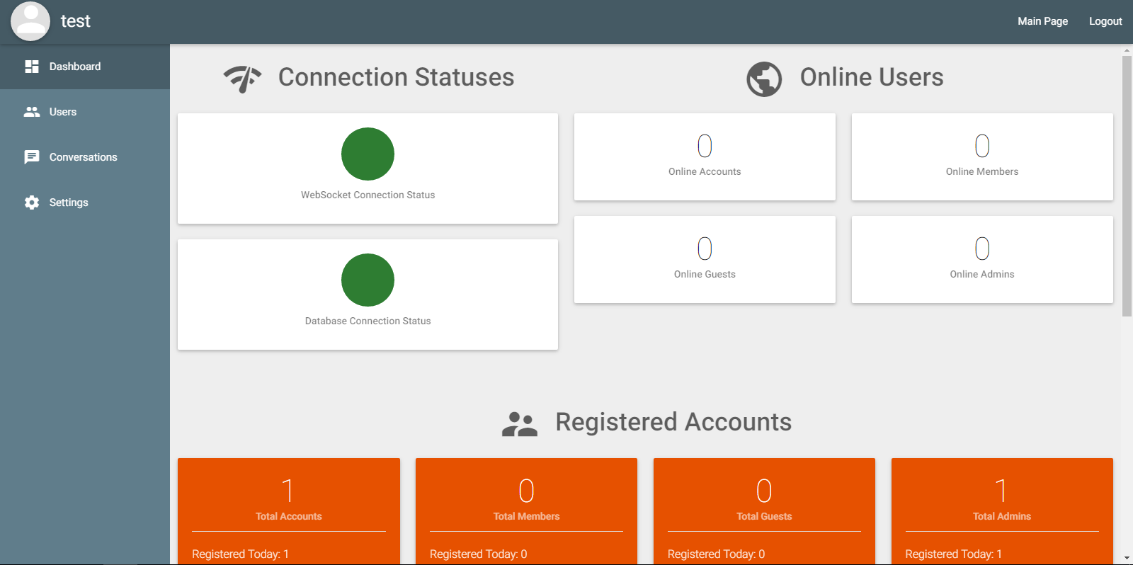
Task: Click the profile avatar next to test
Action: tap(30, 21)
